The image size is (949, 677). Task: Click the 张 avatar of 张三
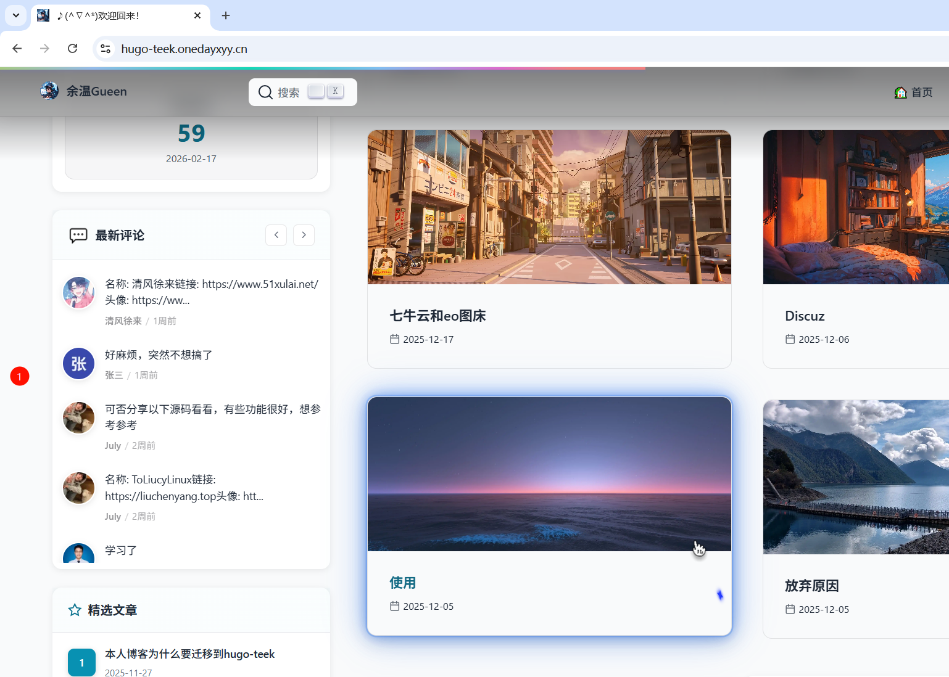tap(79, 364)
